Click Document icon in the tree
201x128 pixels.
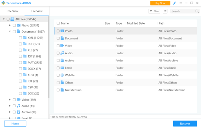point(19,31)
